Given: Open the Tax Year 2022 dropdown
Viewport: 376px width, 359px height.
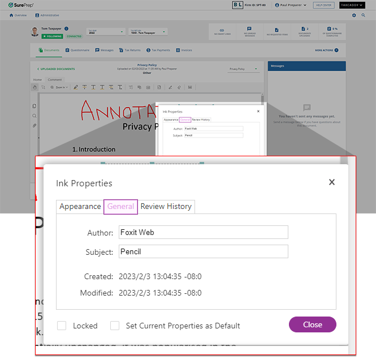Looking at the screenshot, I should (x=106, y=32).
